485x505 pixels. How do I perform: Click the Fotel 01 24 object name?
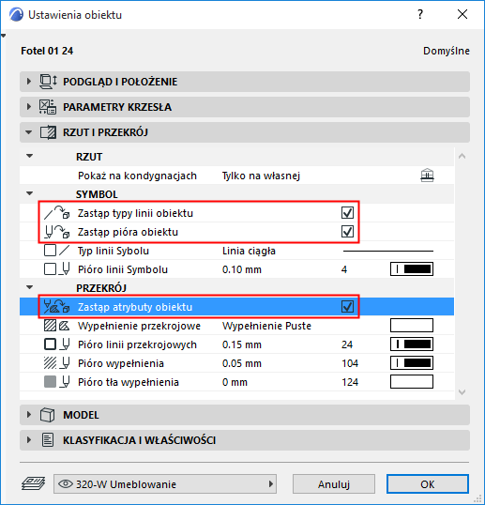tap(47, 51)
